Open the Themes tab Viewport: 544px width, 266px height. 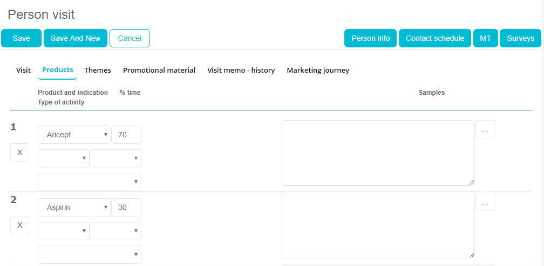pyautogui.click(x=98, y=70)
